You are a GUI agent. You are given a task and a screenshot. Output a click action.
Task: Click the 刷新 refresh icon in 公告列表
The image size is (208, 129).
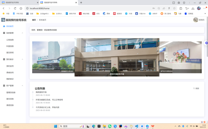click(194, 88)
